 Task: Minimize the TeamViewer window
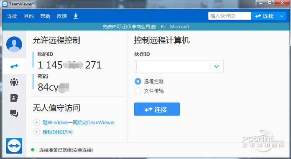(x=261, y=3)
